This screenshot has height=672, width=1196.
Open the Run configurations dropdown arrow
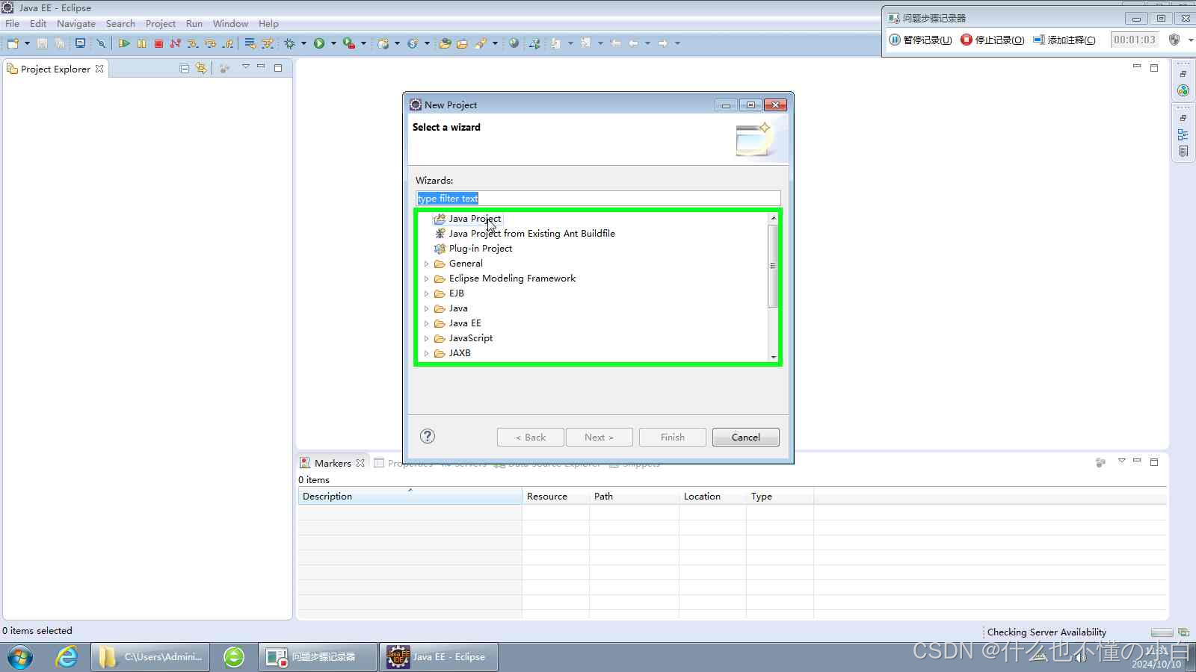click(333, 43)
